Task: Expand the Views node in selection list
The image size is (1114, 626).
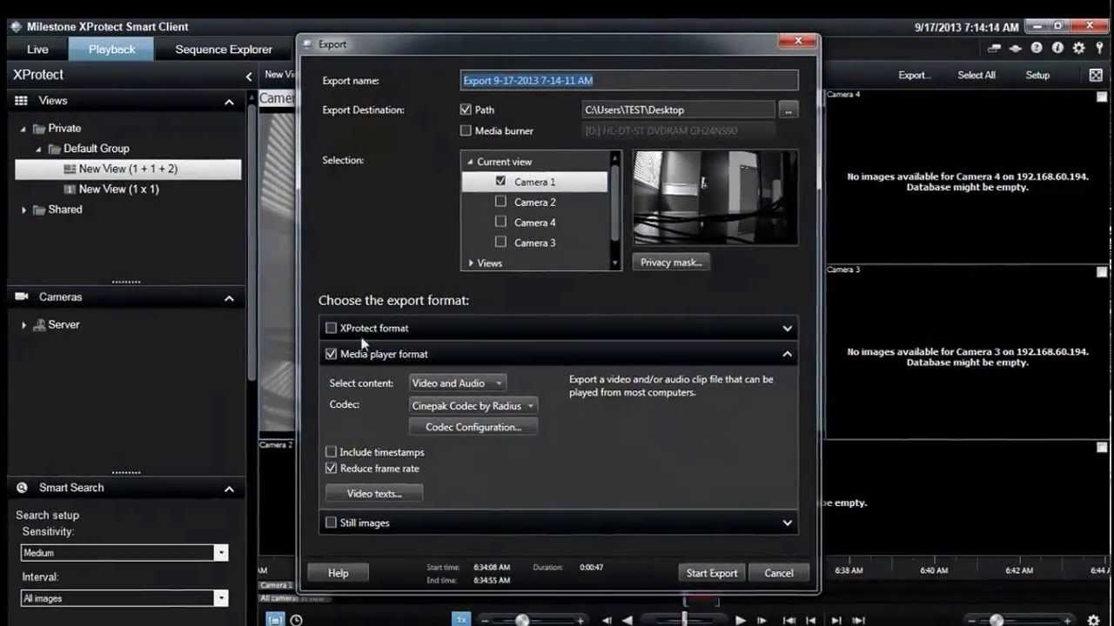Action: click(x=471, y=263)
